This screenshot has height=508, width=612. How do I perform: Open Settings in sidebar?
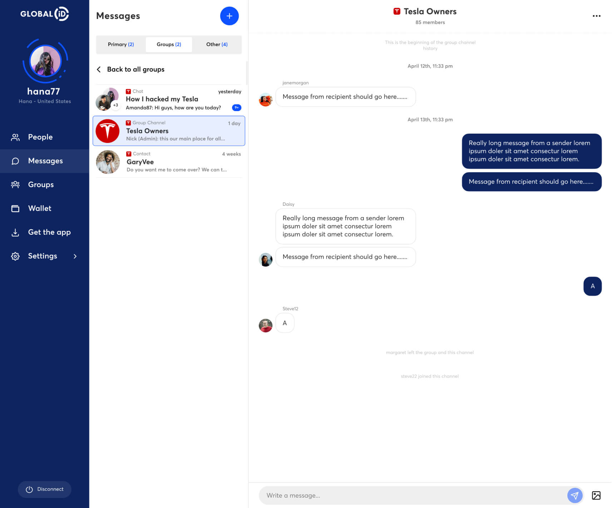pos(45,256)
